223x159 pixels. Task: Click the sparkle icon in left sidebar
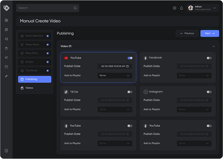6,76
